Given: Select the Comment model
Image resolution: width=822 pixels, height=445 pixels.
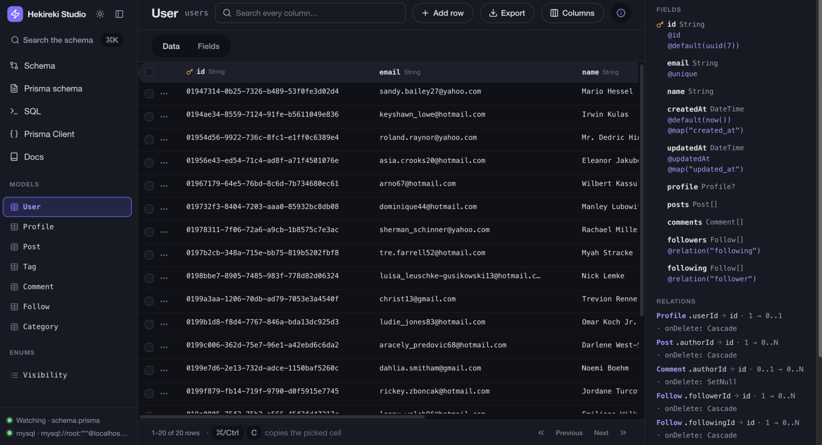Looking at the screenshot, I should 67,287.
